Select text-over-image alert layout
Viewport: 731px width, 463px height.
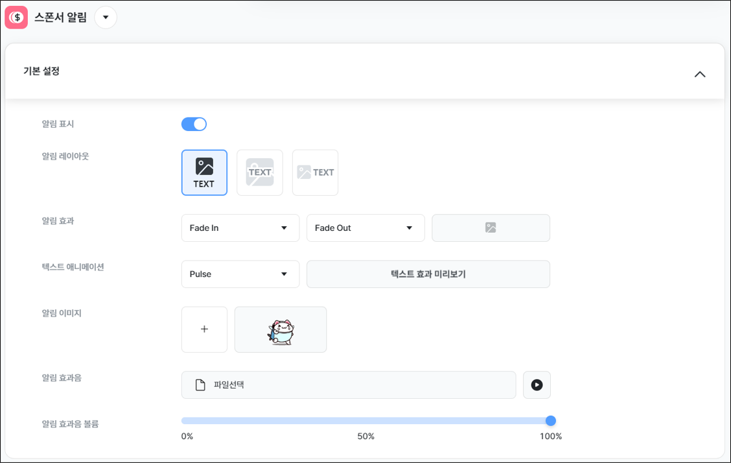[x=260, y=172]
